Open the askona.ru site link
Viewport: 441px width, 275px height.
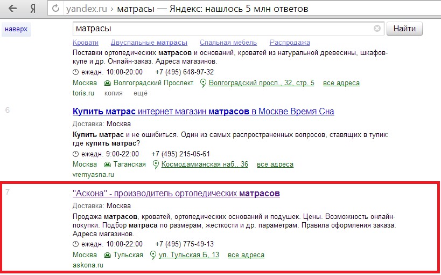(88, 265)
